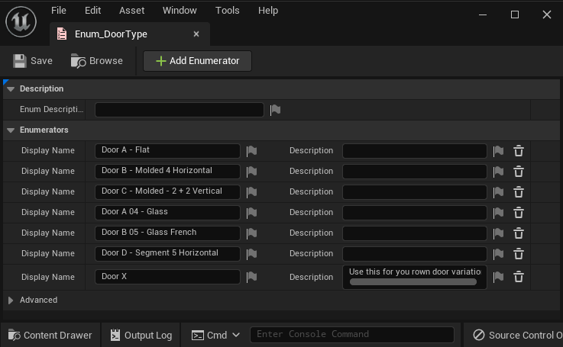563x347 pixels.
Task: Delete the Door B 05 - Glass French enumerator
Action: pos(519,233)
